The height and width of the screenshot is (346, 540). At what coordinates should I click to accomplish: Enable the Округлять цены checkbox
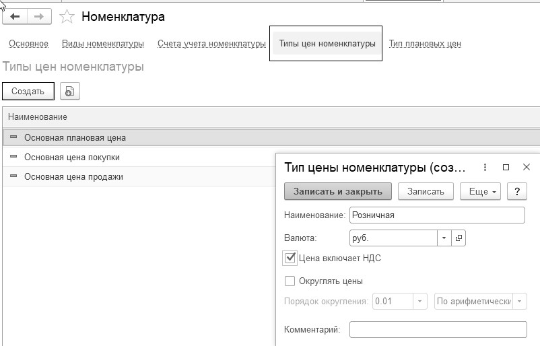290,281
